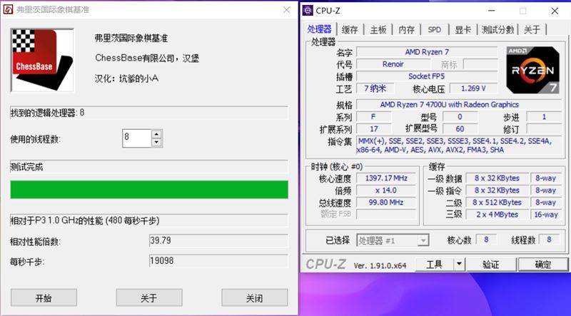Close the CPU-Z window
571x316 pixels.
[x=555, y=11]
